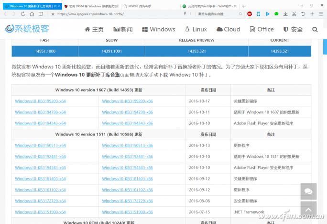Click the 14951.1000 Fast build cell

click(45, 51)
